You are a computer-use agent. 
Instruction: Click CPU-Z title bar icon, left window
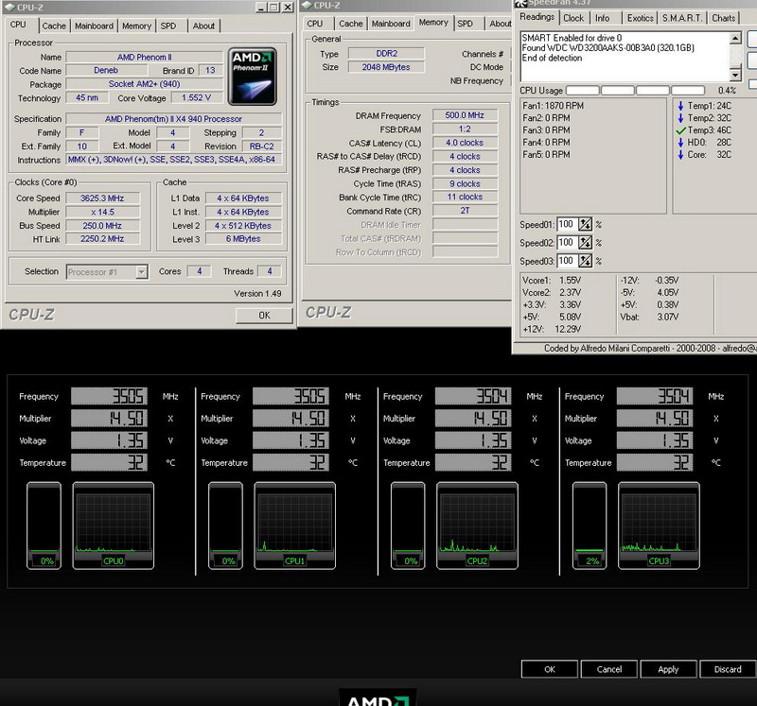9,8
